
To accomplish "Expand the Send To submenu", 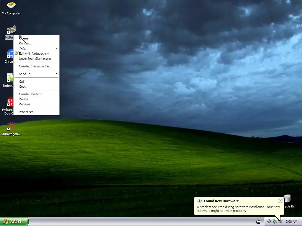I will pos(36,74).
